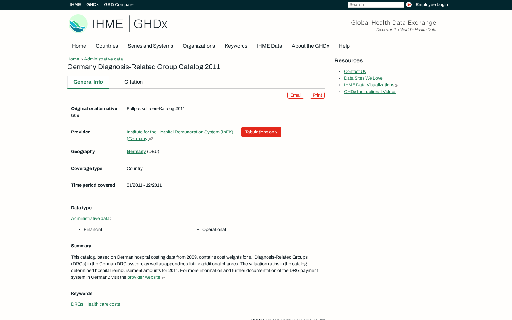The image size is (512, 320).
Task: Open Employee Login
Action: (432, 4)
